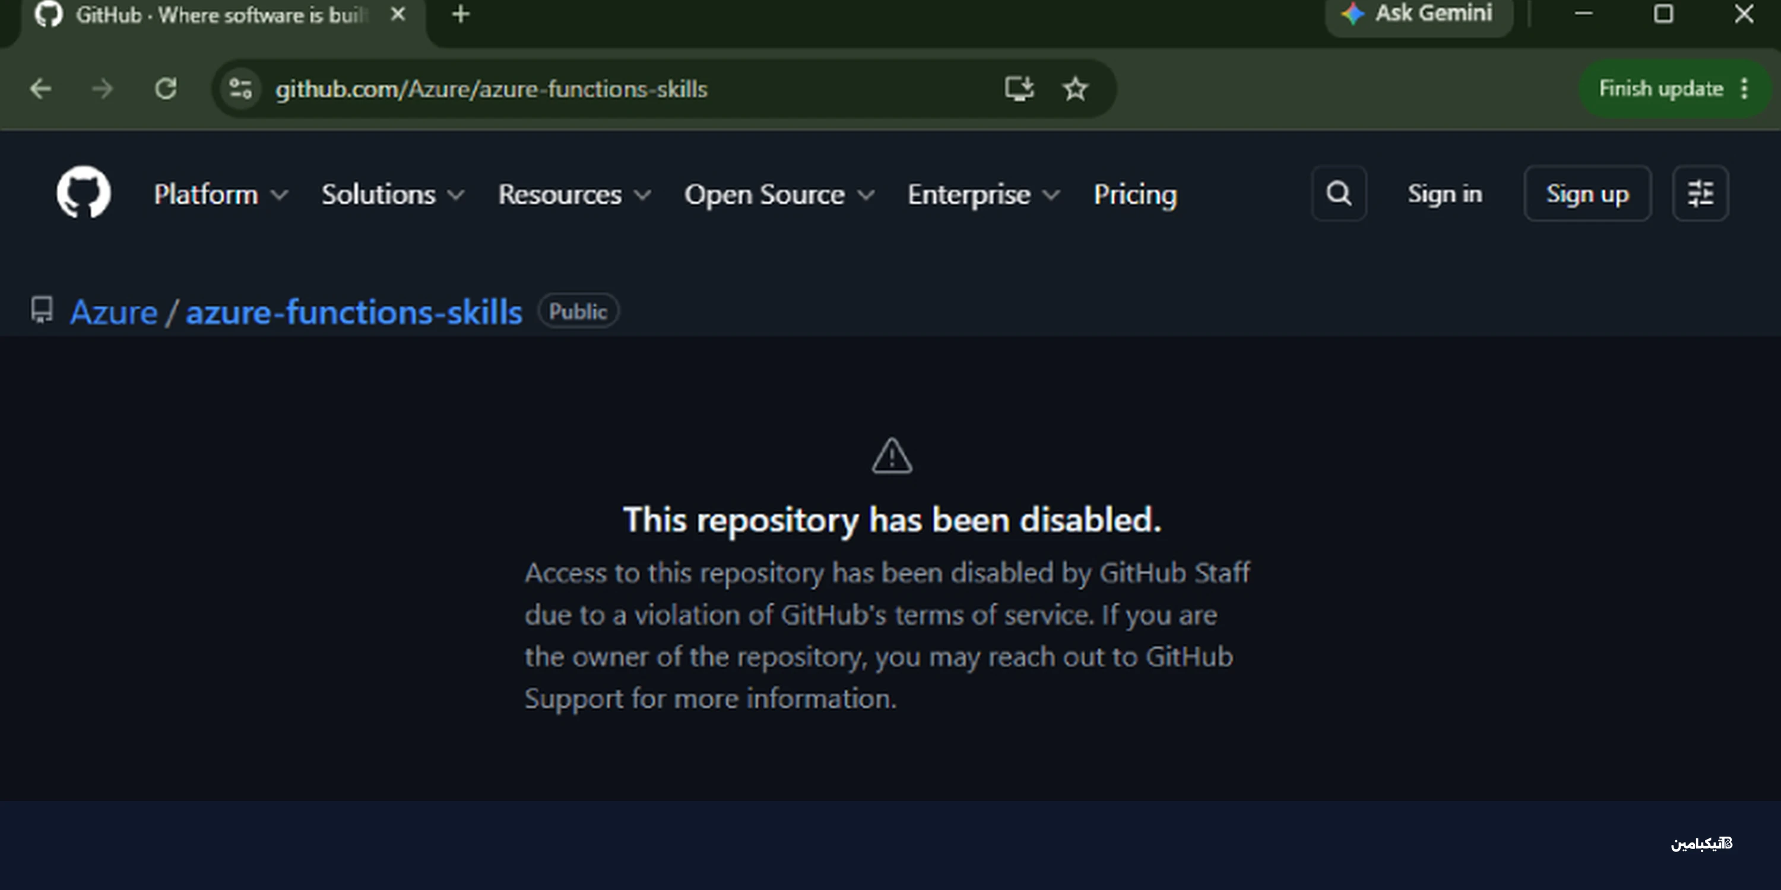Viewport: 1781px width, 890px height.
Task: Click the install app icon in address bar
Action: point(1019,88)
